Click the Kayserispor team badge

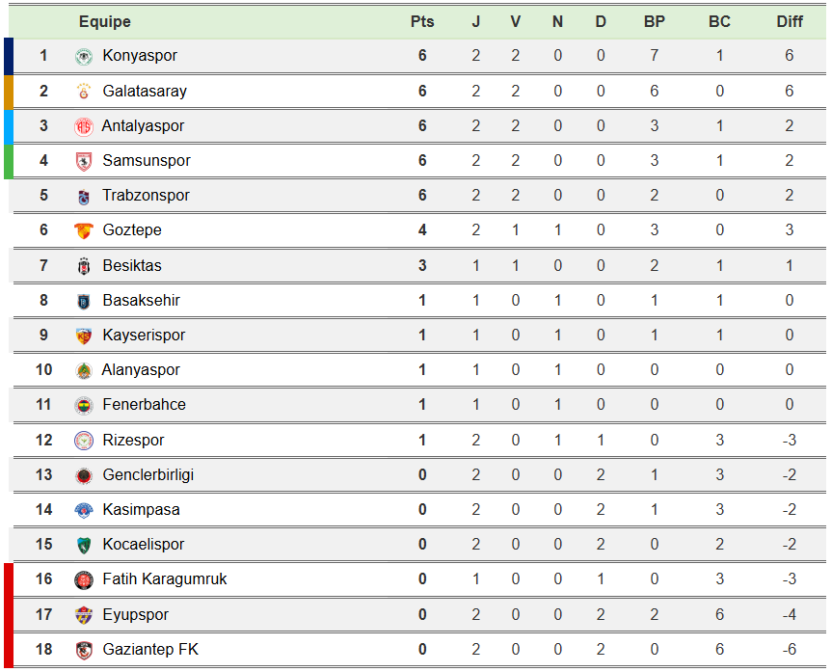[84, 336]
